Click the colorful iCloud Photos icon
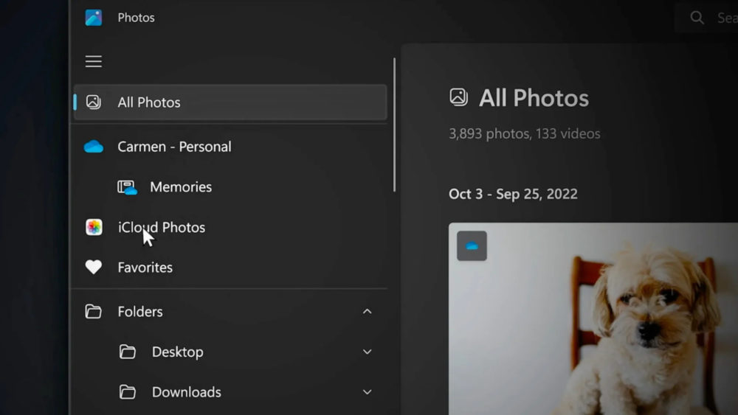 click(94, 227)
